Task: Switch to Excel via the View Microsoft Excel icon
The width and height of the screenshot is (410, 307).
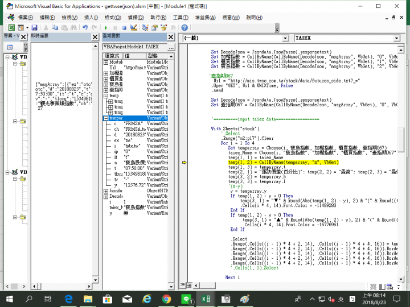Action: click(x=11, y=27)
